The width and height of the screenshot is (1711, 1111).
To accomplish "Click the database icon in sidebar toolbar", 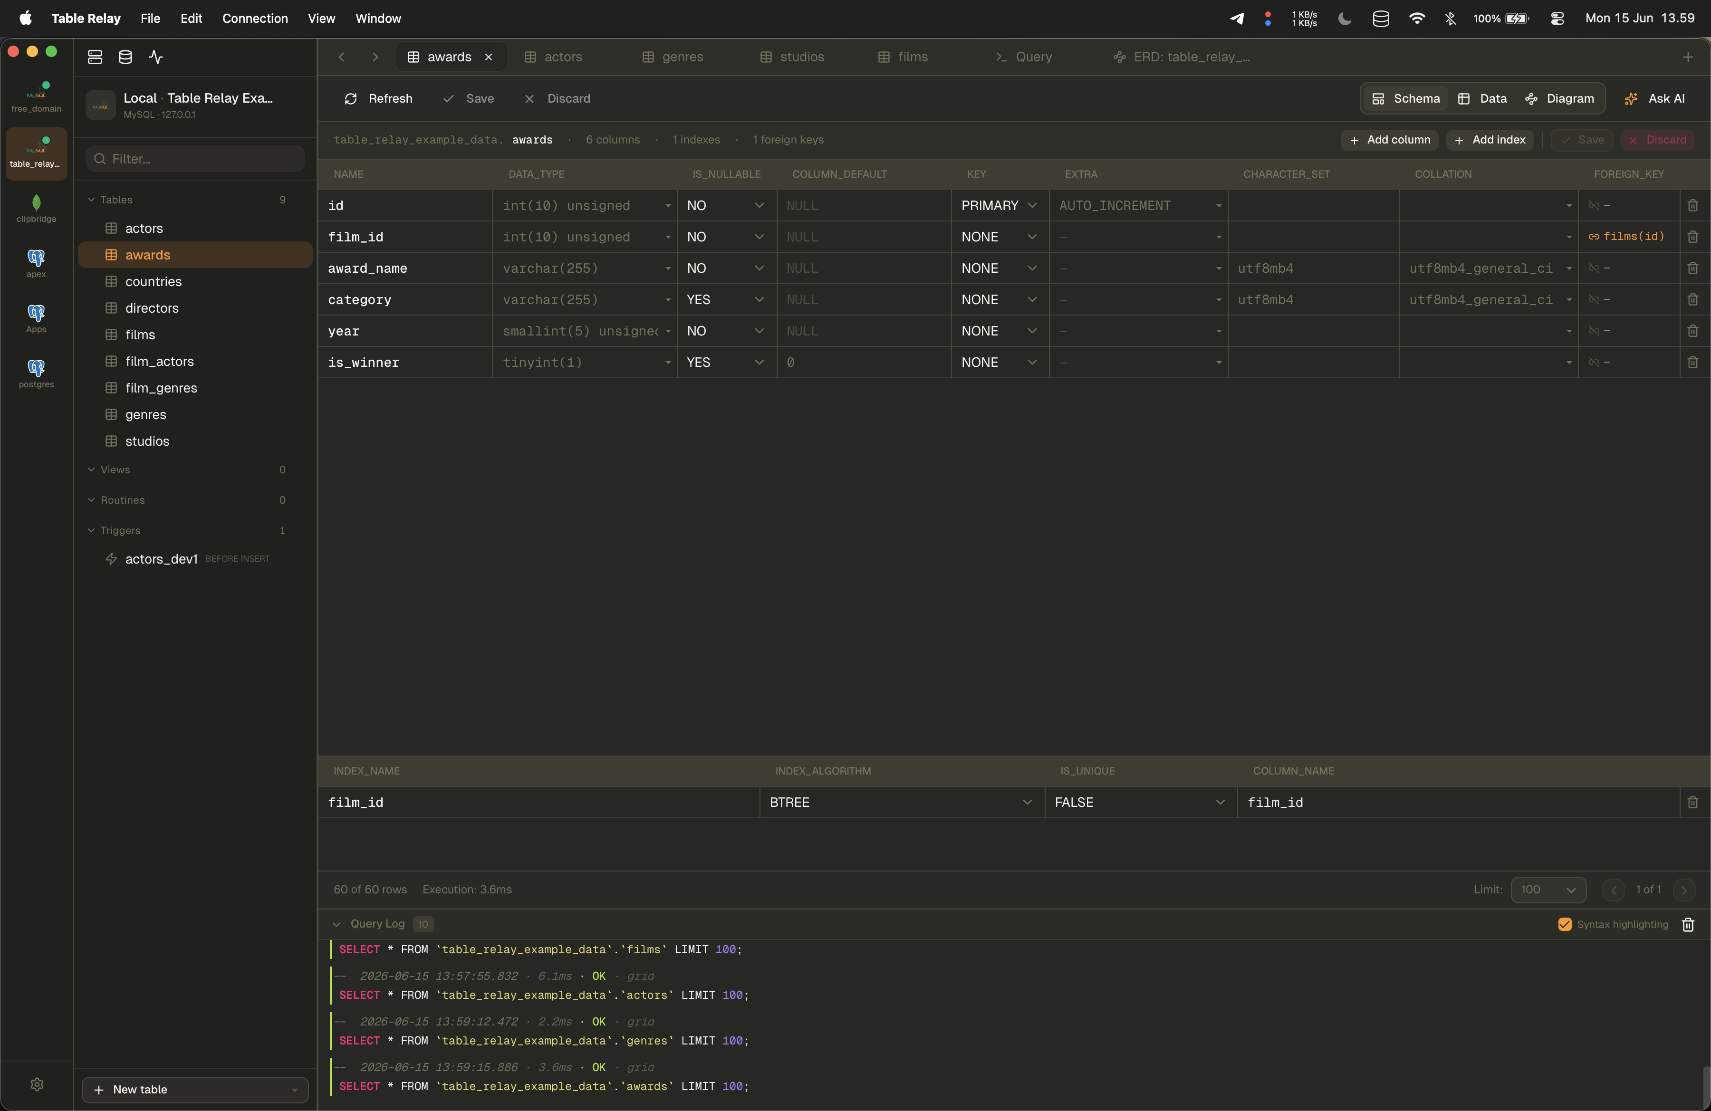I will coord(125,57).
